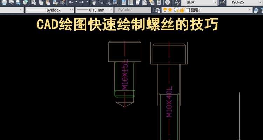This screenshot has height=140, width=263.
Task: Toggle the layer on/off lightbulb for 图层1
Action: point(165,10)
